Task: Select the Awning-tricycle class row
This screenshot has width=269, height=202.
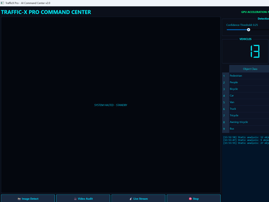Action: coord(249,122)
